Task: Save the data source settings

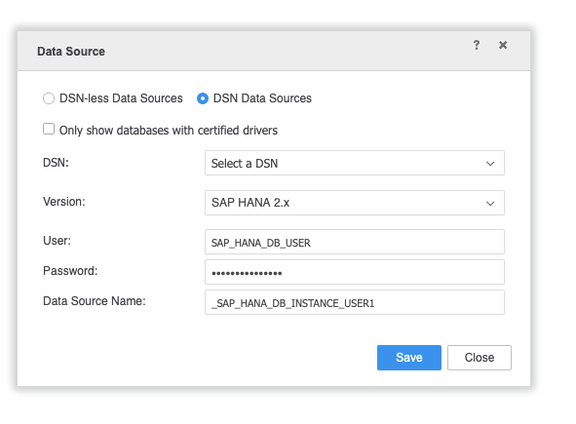Action: pyautogui.click(x=409, y=358)
